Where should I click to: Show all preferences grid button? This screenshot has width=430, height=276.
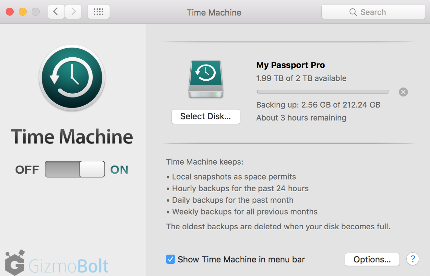click(99, 12)
